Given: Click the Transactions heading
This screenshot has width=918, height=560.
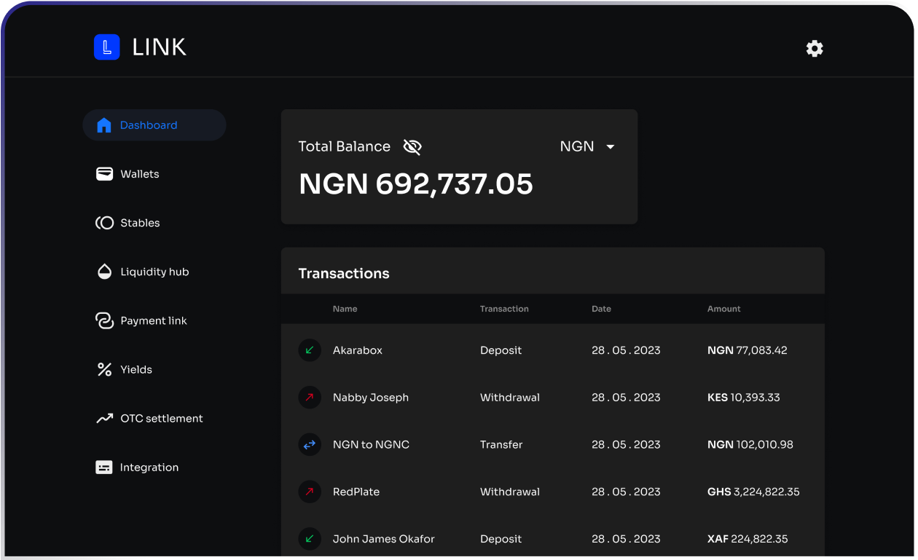Looking at the screenshot, I should pos(343,273).
